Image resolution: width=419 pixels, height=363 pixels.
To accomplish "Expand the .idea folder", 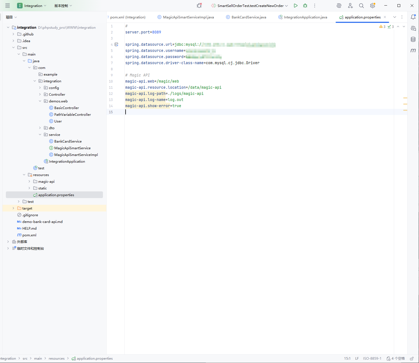I will pos(13,41).
